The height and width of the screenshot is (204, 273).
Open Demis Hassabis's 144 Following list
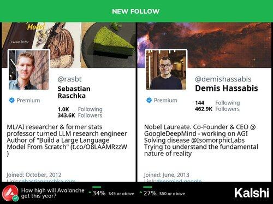217,103
